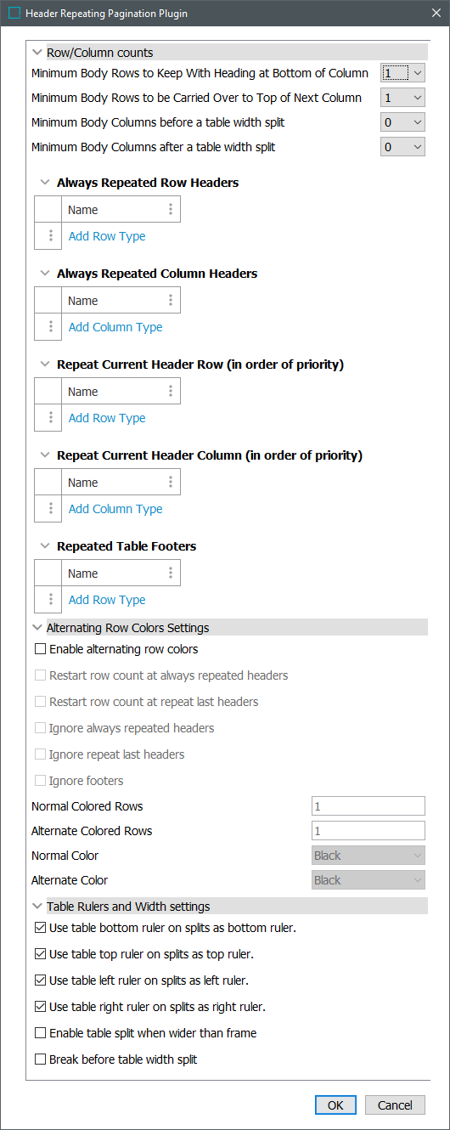Click row handle dots in Repeat Current Header Row table
The width and height of the screenshot is (450, 1130).
[x=51, y=417]
